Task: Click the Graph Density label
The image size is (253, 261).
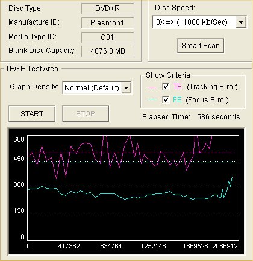Action: [34, 87]
